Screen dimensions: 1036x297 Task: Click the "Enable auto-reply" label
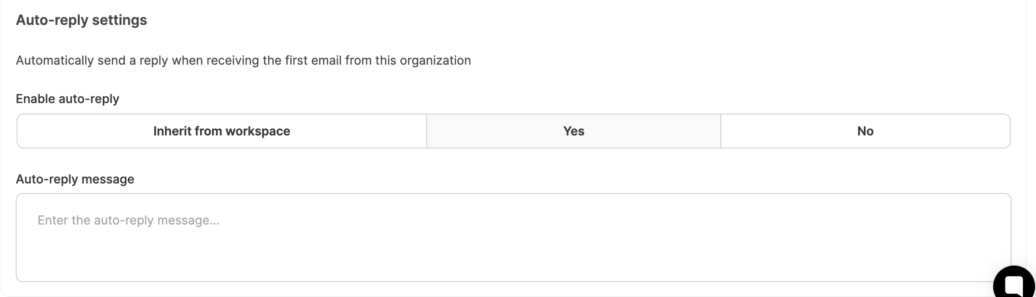67,99
